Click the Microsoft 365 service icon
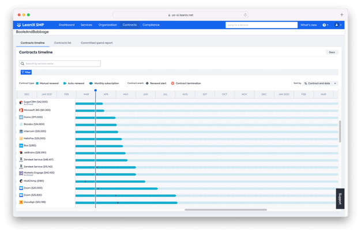The image size is (361, 234). point(21,110)
